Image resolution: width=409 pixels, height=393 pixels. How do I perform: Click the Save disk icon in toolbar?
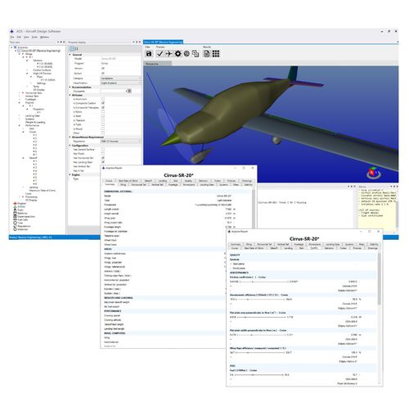[149, 54]
